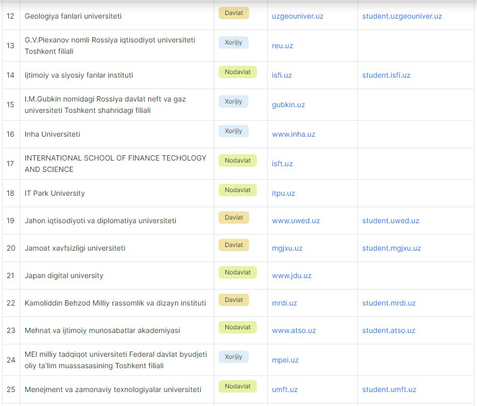The image size is (477, 406).
Task: Open student.umft.uz portal link
Action: coord(389,389)
